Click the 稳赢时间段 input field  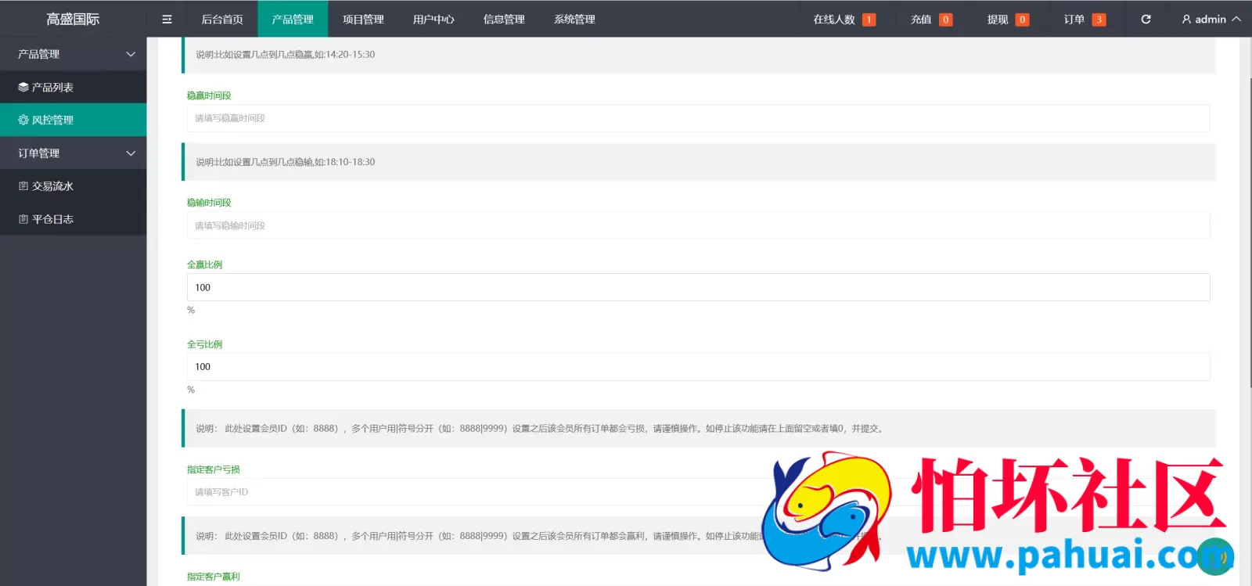(x=698, y=118)
